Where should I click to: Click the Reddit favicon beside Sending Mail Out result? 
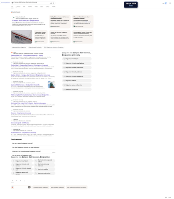pyautogui.click(x=12, y=53)
